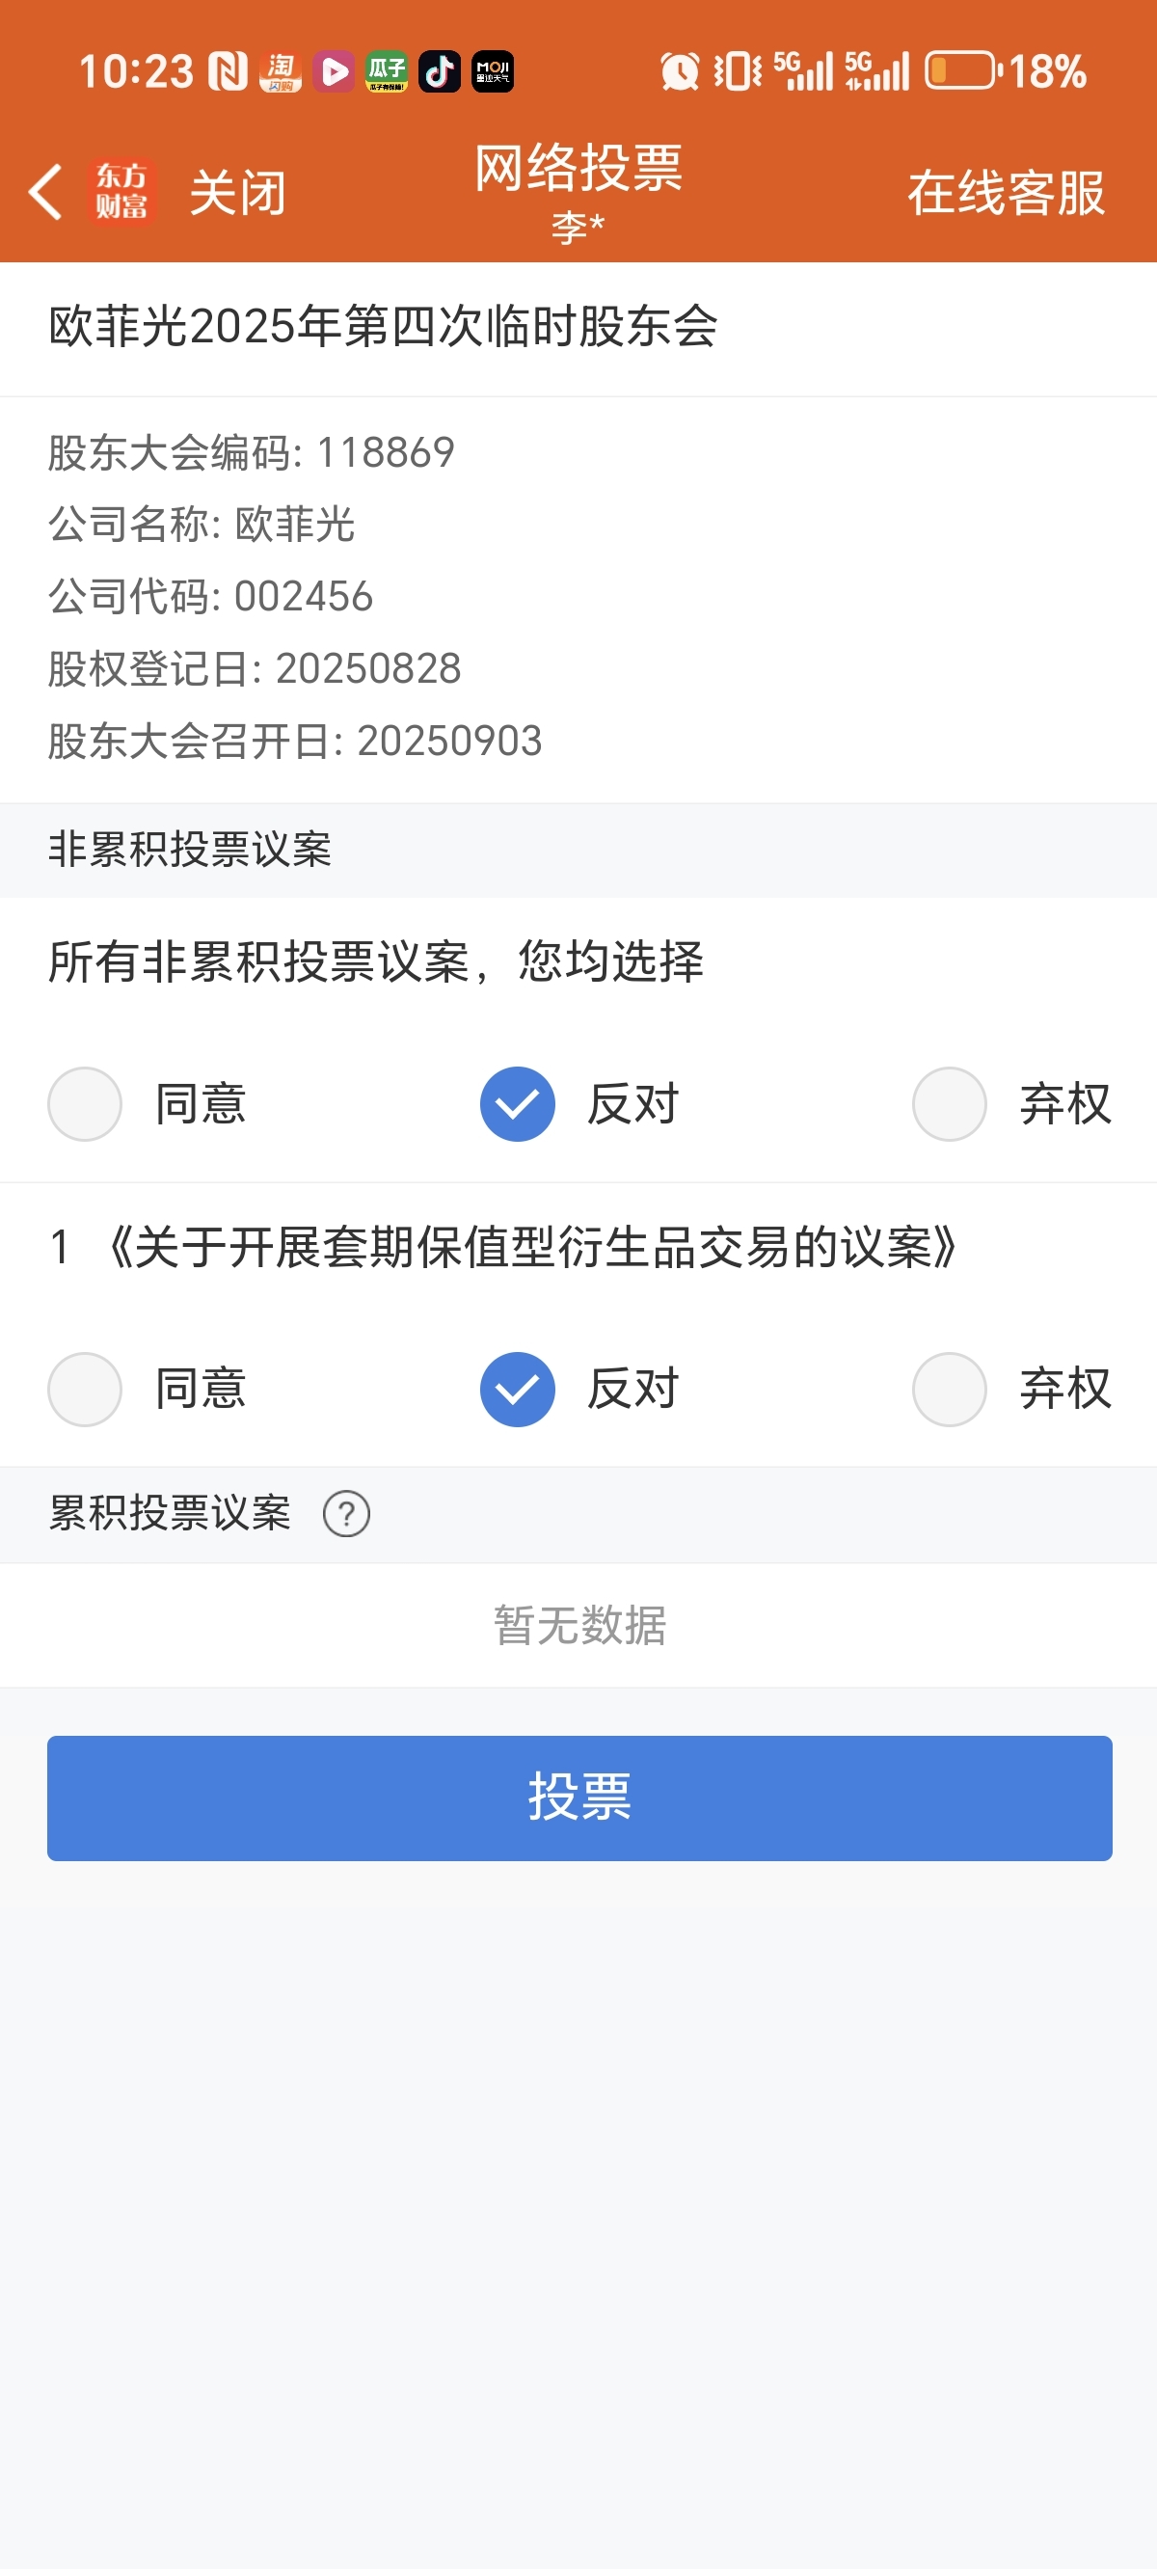Image resolution: width=1157 pixels, height=2569 pixels.
Task: Open the help question mark beside 累积投票议案
Action: (x=346, y=1514)
